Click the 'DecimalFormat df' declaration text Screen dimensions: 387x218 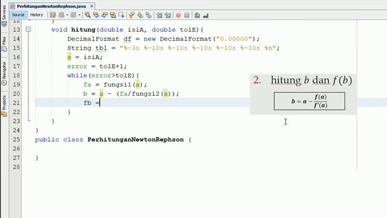99,39
